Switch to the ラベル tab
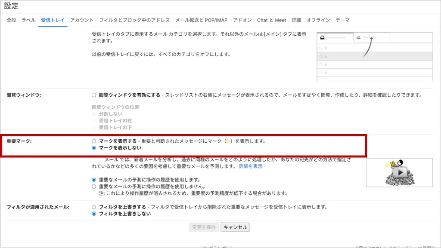This screenshot has height=248, width=441. 28,20
